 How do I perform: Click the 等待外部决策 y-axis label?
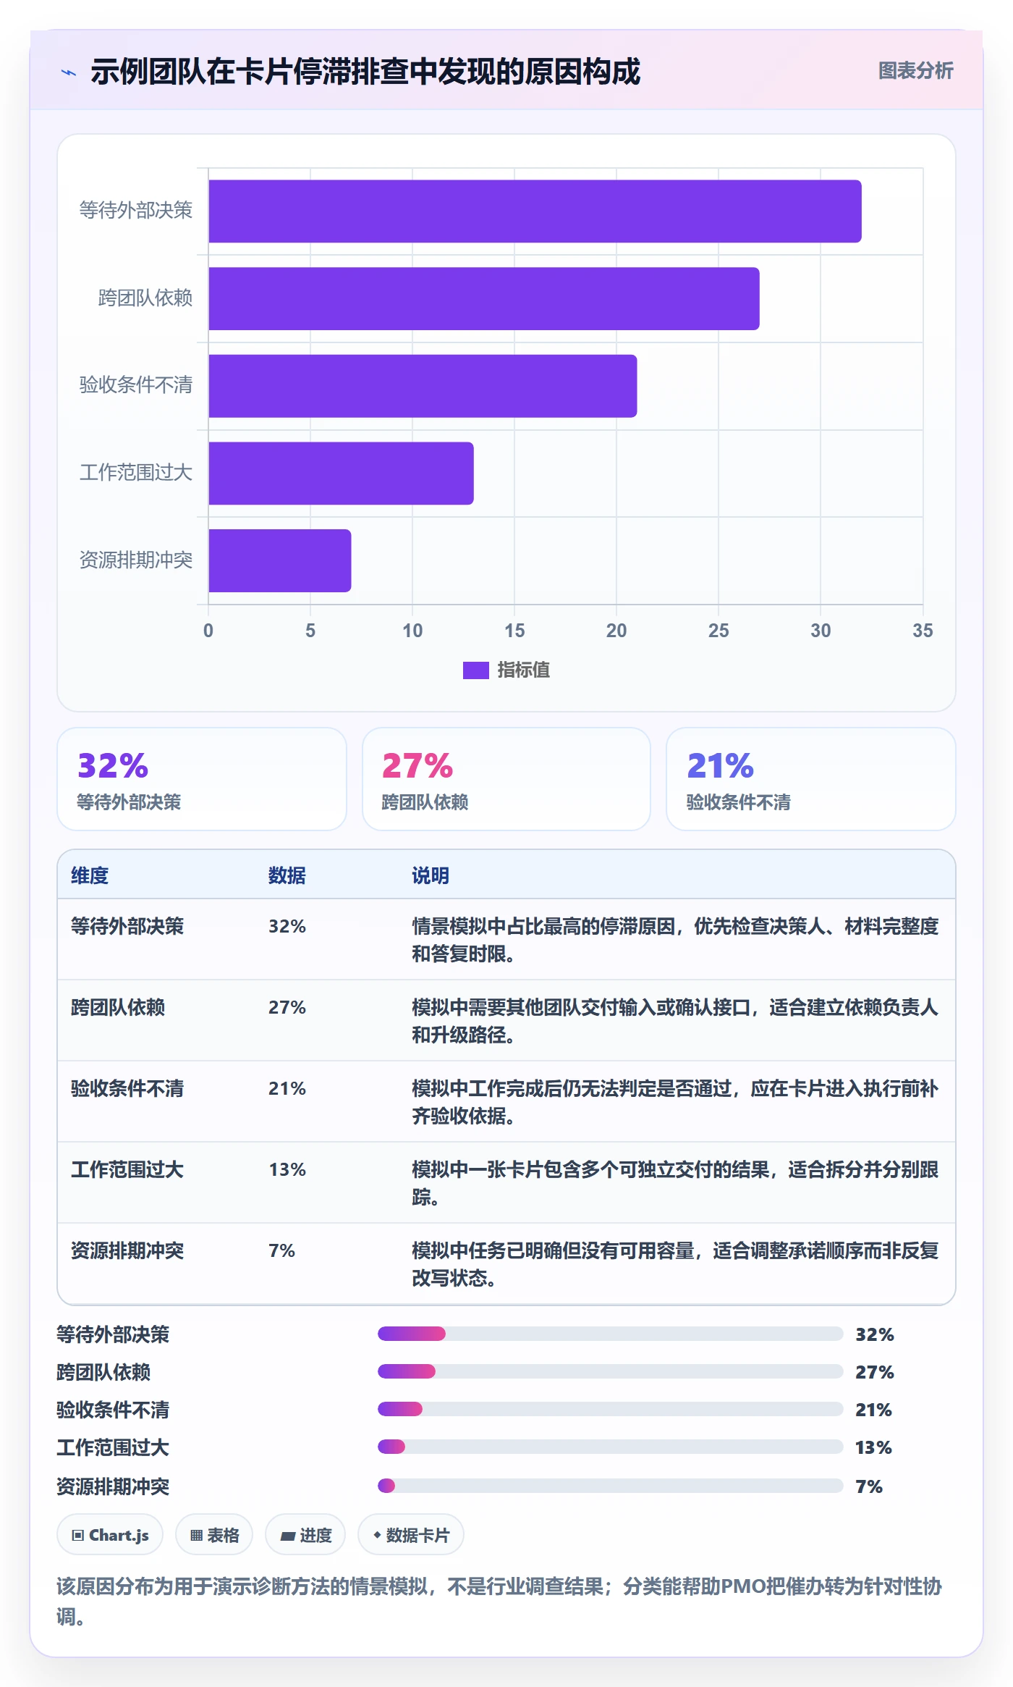tap(135, 211)
